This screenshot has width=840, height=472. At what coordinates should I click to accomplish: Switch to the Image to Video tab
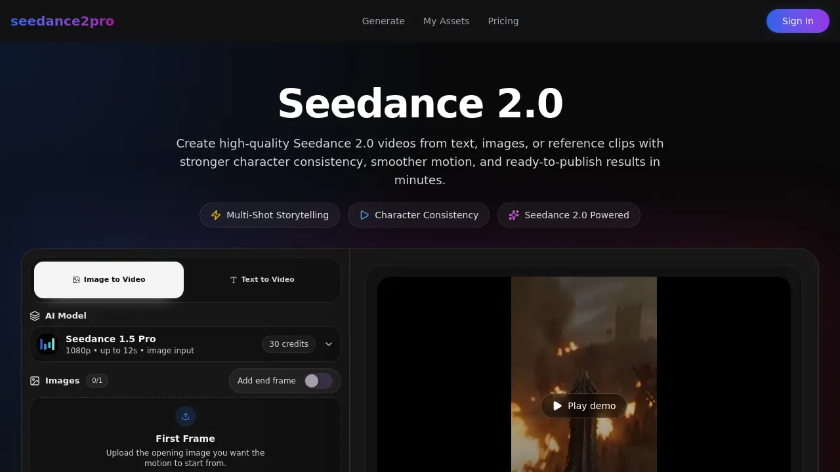tap(109, 280)
